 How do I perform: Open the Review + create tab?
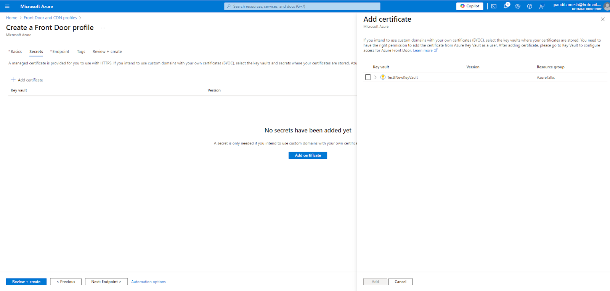tap(107, 51)
